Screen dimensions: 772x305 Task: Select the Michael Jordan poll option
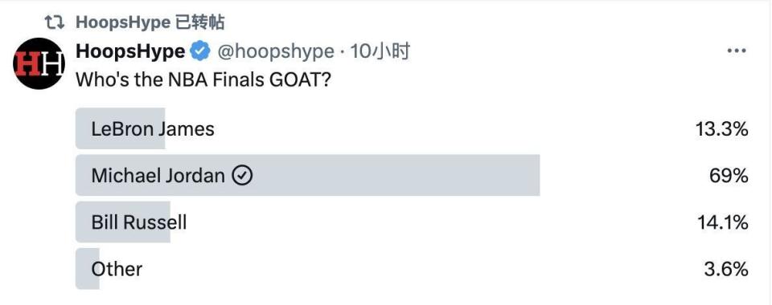[412, 175]
